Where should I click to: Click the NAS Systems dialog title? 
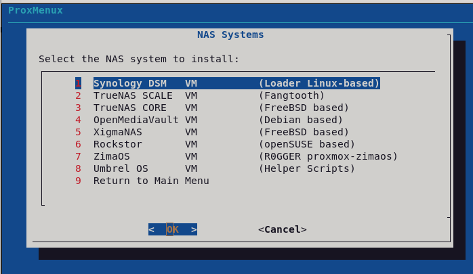point(230,35)
